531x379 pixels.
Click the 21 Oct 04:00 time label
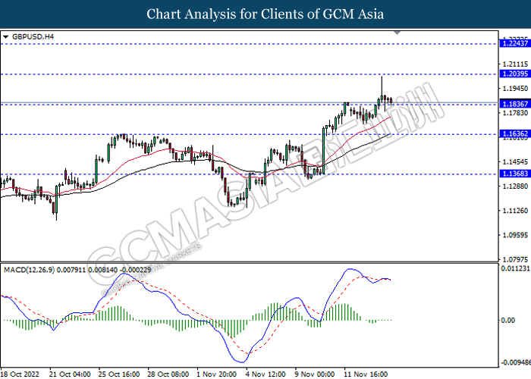70,374
